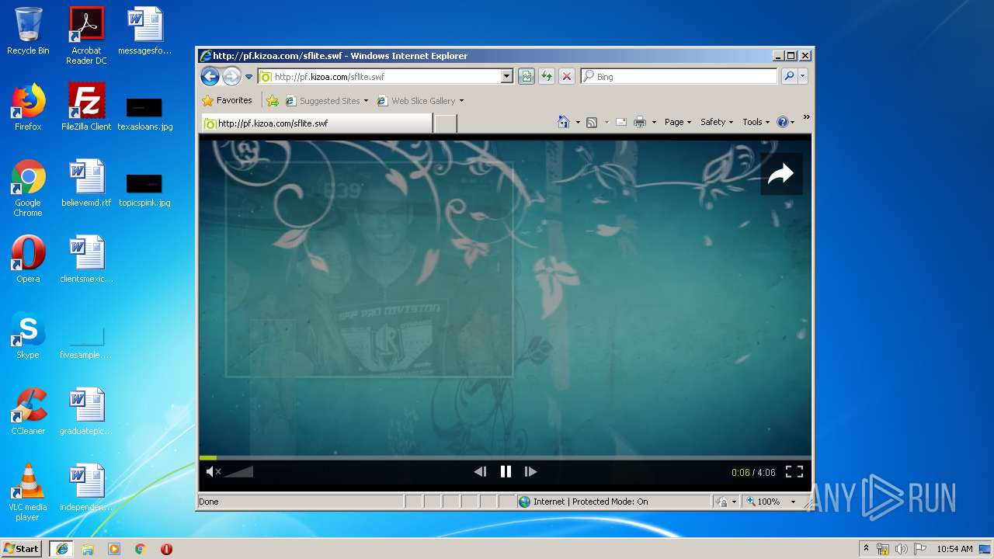
Task: Go back with the browser Back button
Action: [x=210, y=76]
